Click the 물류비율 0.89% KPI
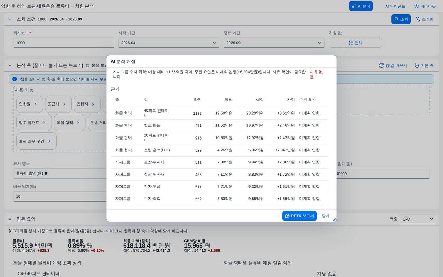This screenshot has height=277, width=443. point(86,245)
